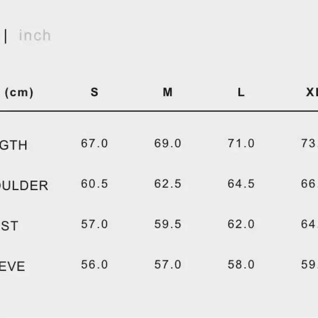Click the 59.5 chest value for M

pyautogui.click(x=168, y=224)
